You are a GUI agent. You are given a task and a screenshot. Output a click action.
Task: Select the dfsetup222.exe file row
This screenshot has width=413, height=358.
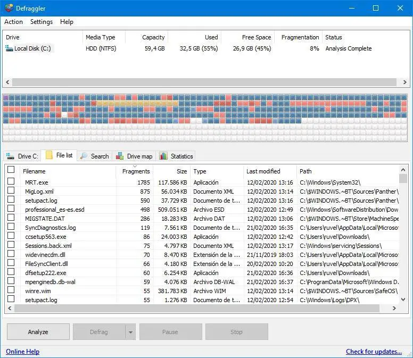(203, 273)
